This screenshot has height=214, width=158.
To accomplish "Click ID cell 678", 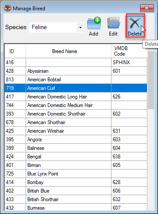I will (x=15, y=122).
